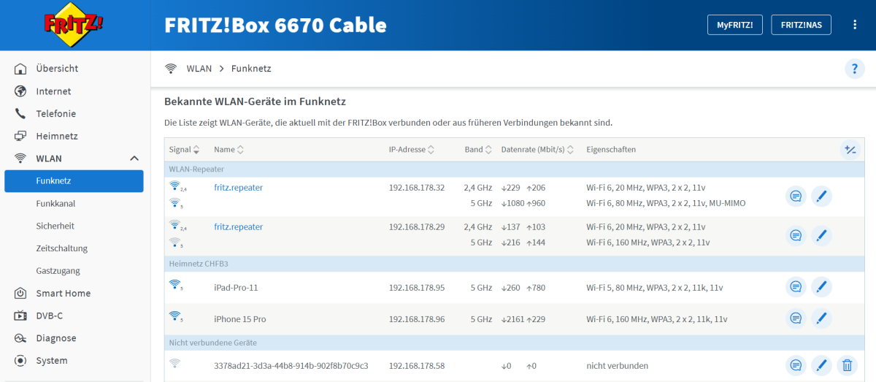Click the Internet globe icon
The height and width of the screenshot is (382, 876).
tap(20, 91)
